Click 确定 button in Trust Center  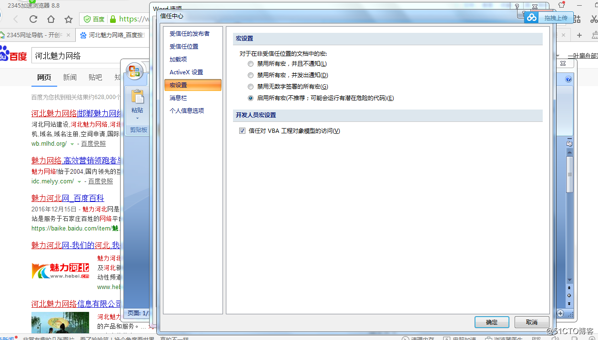click(x=492, y=322)
